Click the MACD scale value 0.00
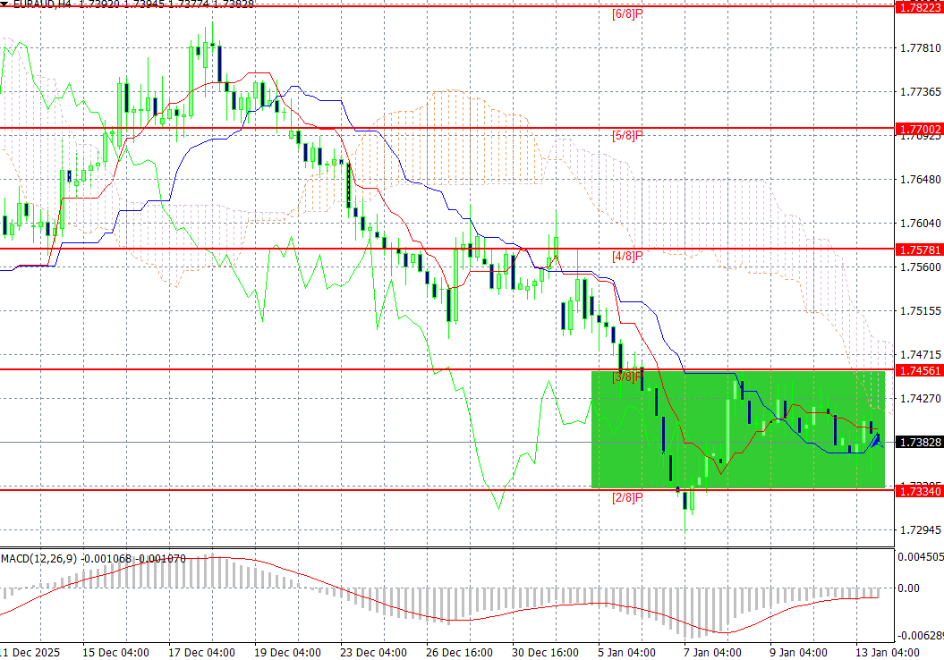The height and width of the screenshot is (660, 944). [908, 588]
